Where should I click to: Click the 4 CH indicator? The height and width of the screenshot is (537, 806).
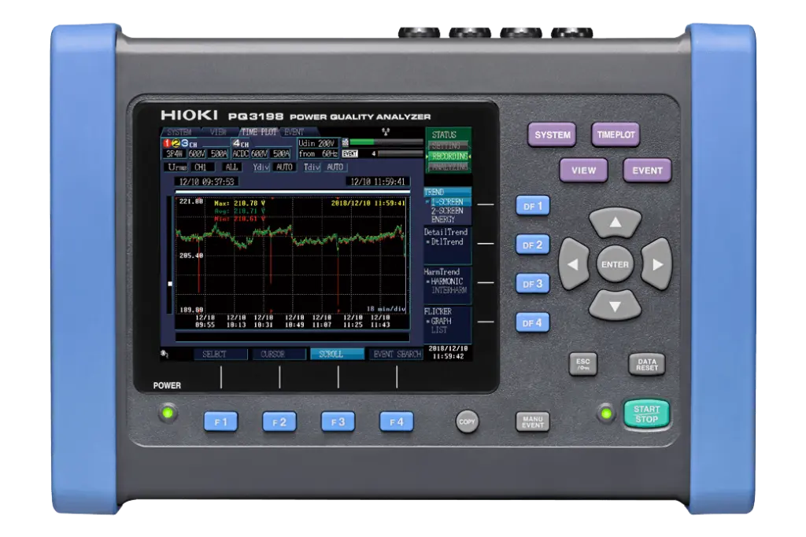point(241,144)
